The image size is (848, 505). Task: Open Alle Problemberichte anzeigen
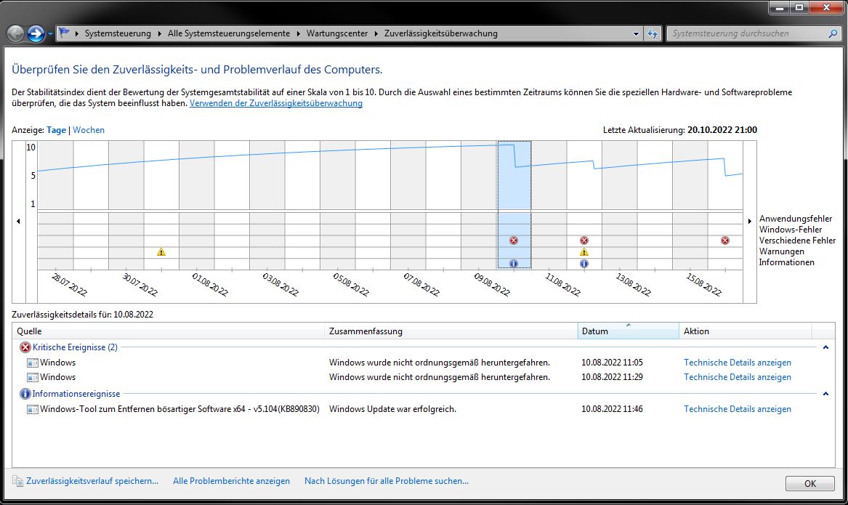(x=232, y=481)
